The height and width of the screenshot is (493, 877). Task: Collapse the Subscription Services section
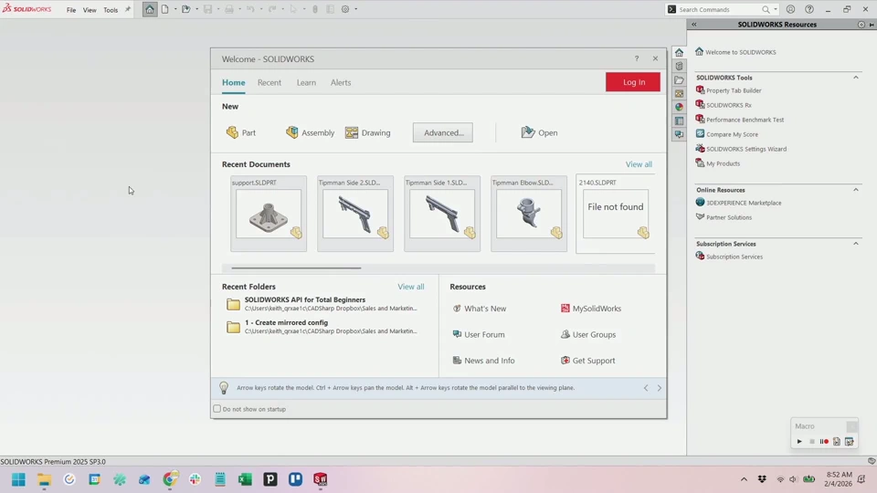[x=856, y=244]
